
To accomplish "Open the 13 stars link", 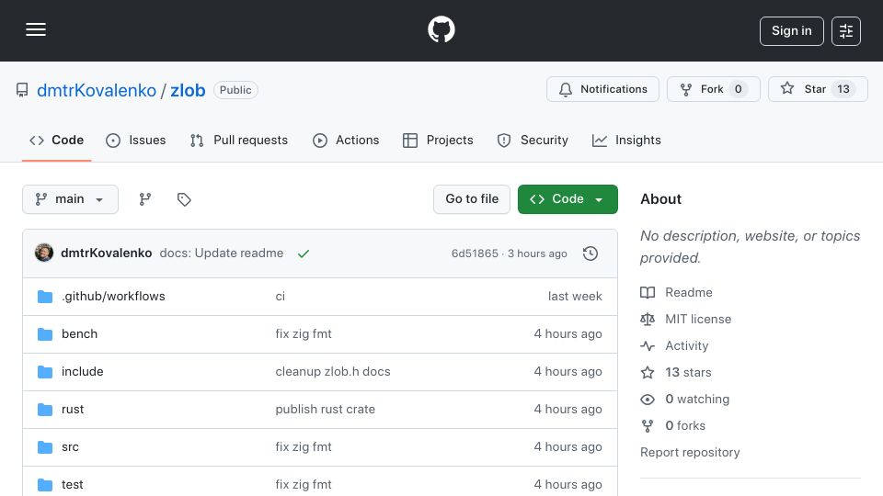I will (688, 372).
